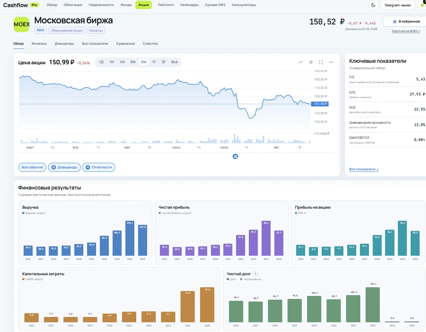Toggle the Отчётности events filter
Screen dimensions: 426x332
click(99, 167)
